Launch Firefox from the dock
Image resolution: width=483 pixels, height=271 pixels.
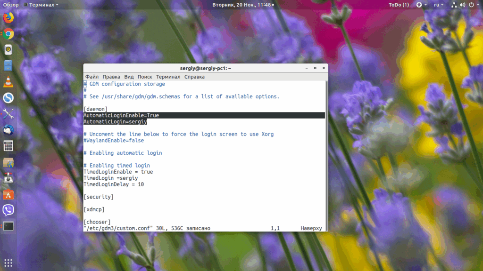pos(8,18)
